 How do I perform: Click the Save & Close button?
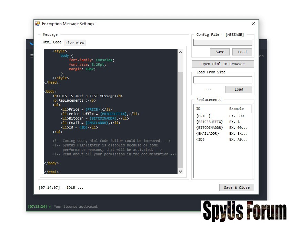(x=236, y=187)
